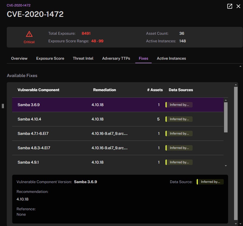Click Active Instances value 148

pyautogui.click(x=183, y=41)
